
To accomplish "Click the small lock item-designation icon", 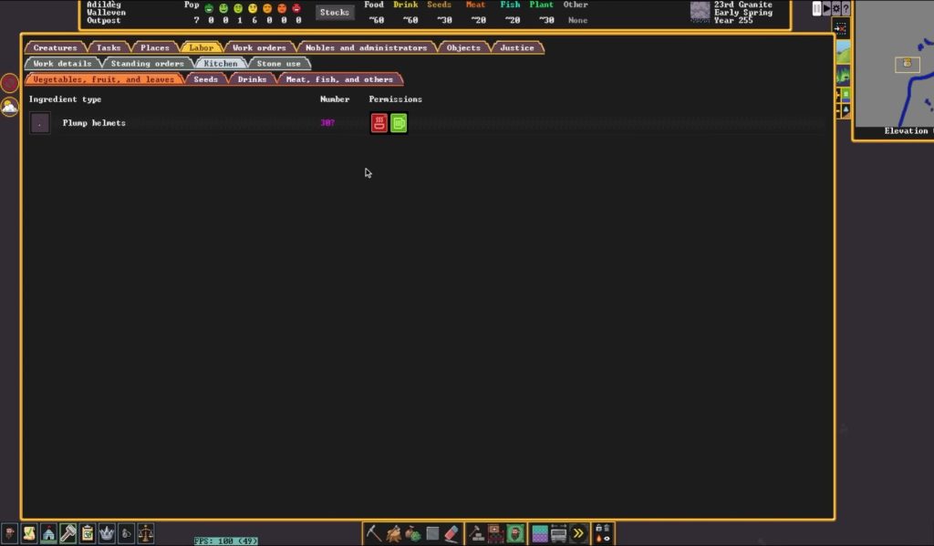I will [598, 528].
